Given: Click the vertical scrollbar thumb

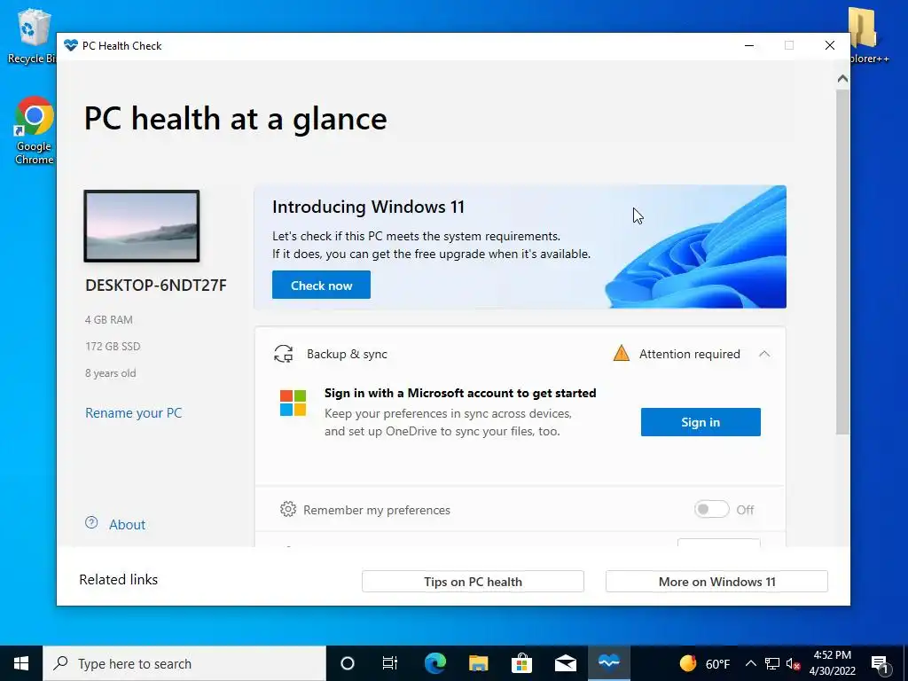Looking at the screenshot, I should point(842,261).
